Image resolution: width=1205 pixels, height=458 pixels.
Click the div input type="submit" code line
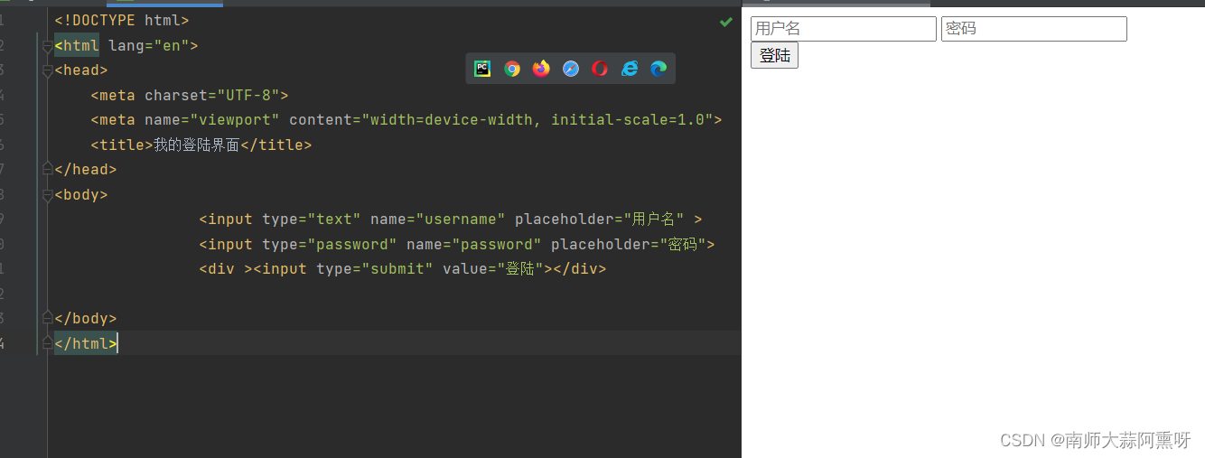point(403,269)
